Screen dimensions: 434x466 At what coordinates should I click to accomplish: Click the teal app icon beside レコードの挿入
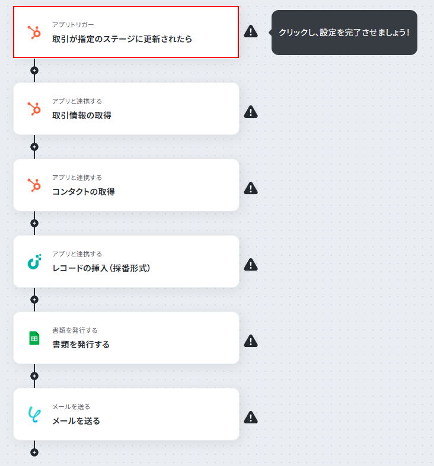tap(34, 262)
